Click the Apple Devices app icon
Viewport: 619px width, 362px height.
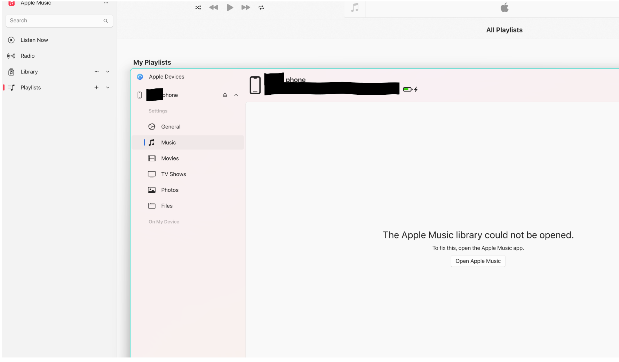(140, 77)
